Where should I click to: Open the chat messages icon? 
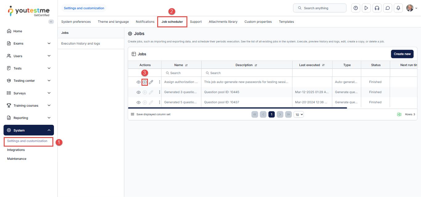point(387,8)
